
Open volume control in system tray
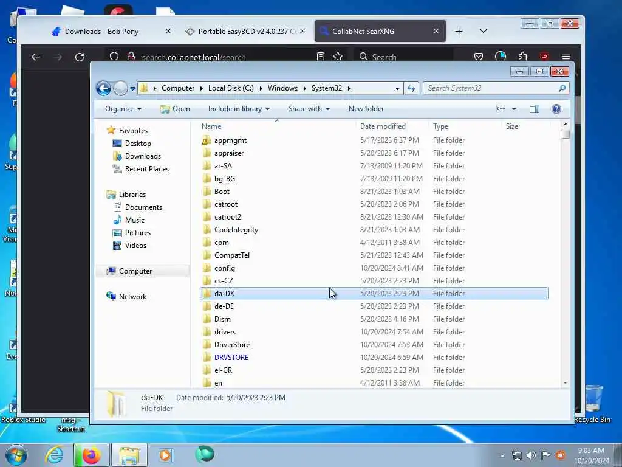coord(531,455)
